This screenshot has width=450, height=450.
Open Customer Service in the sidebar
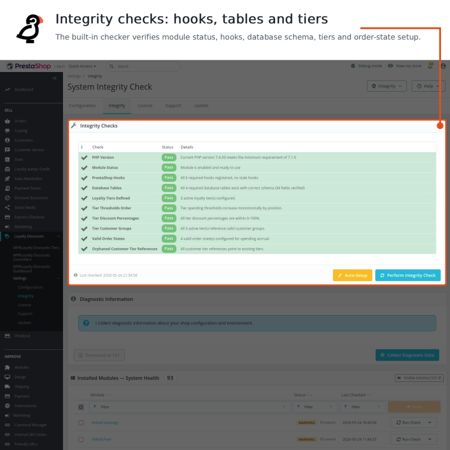29,150
